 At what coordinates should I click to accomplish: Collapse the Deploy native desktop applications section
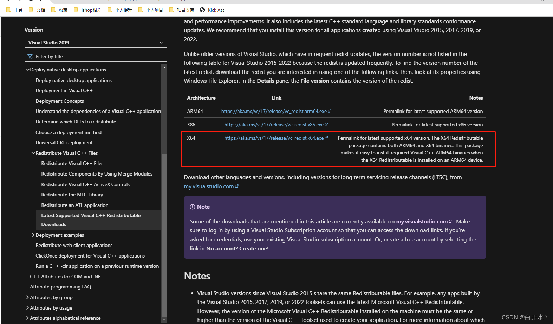point(28,70)
